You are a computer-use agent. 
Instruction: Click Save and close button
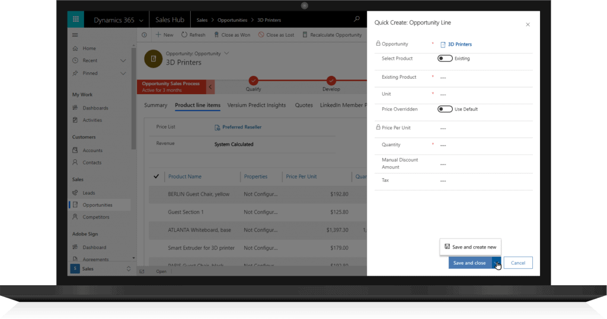pos(469,263)
